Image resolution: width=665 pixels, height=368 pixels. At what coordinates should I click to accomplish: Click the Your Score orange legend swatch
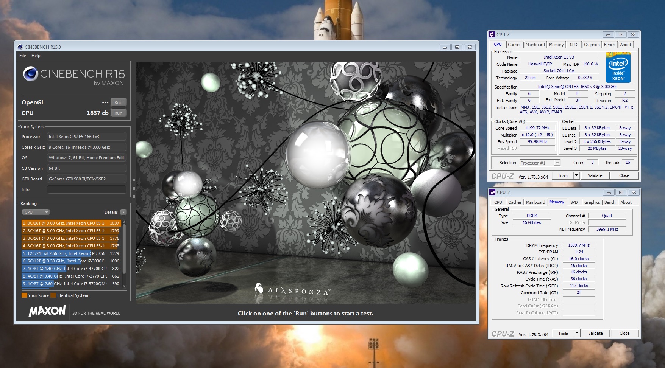[x=24, y=295]
